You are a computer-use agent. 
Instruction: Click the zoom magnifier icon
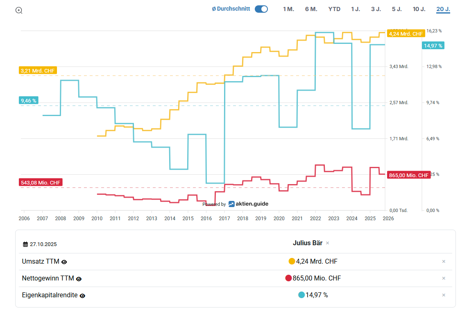19,10
